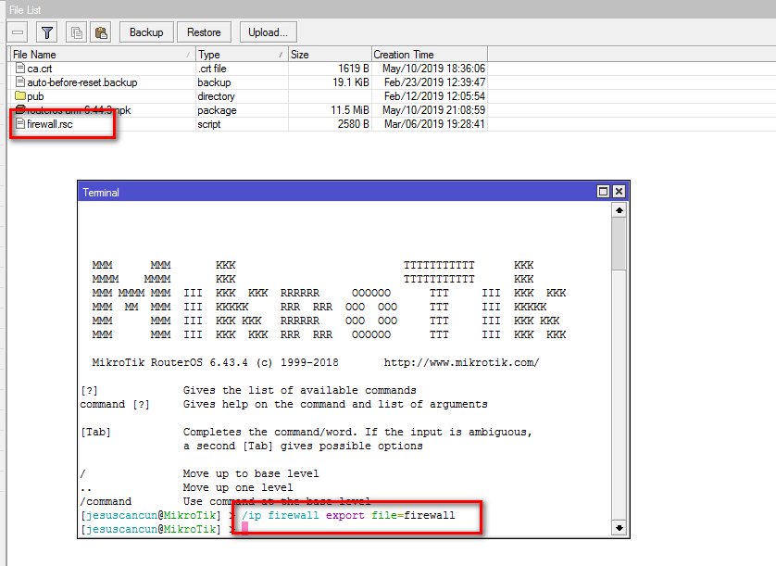This screenshot has width=776, height=566.
Task: Sort file list by File Name column
Action: coord(100,55)
